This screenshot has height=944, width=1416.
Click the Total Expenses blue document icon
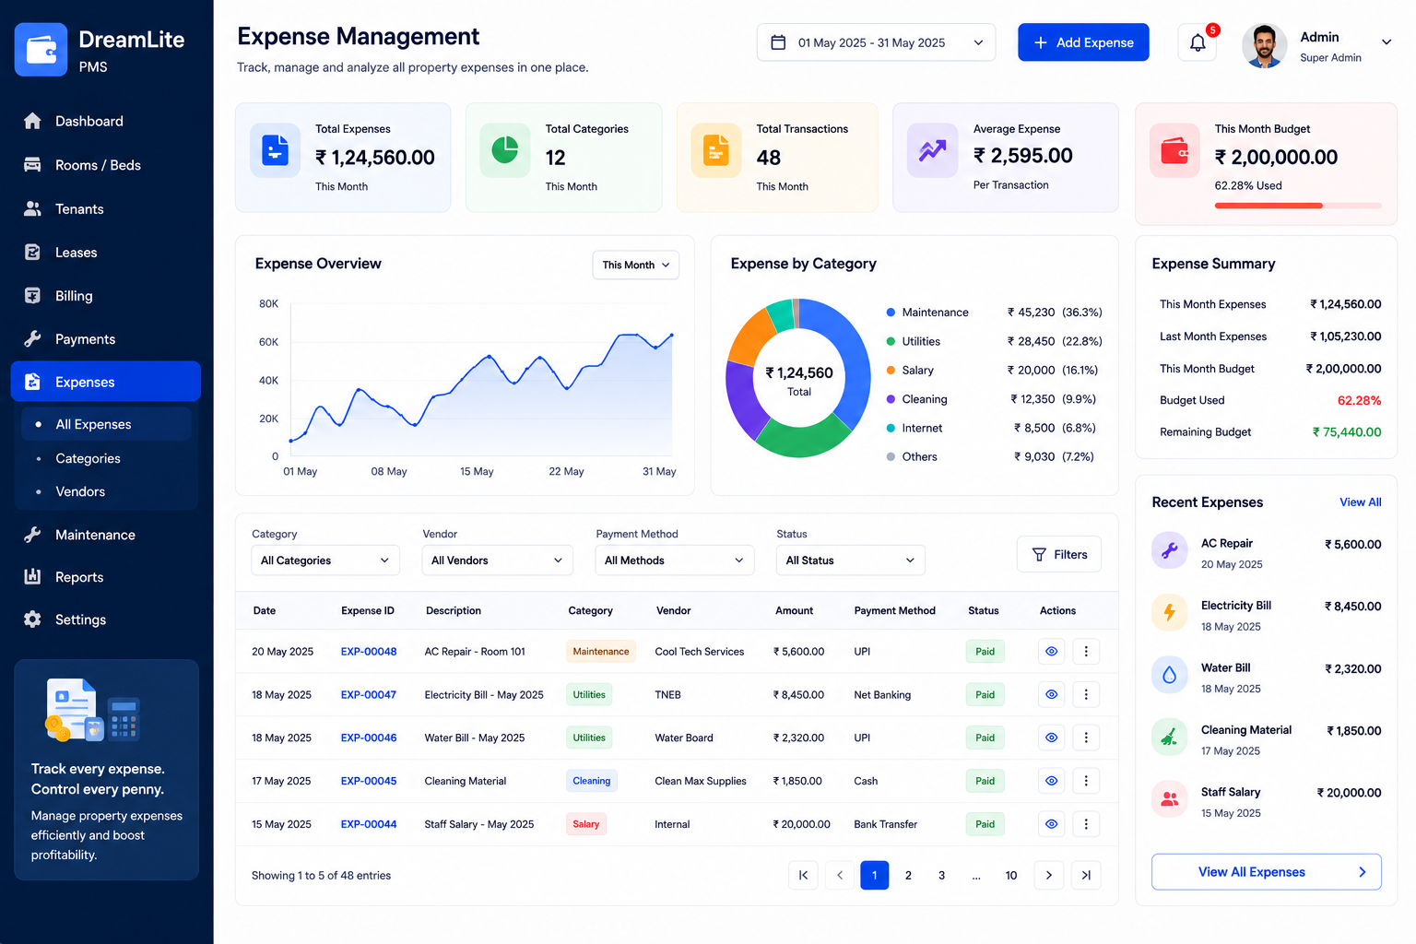coord(275,150)
